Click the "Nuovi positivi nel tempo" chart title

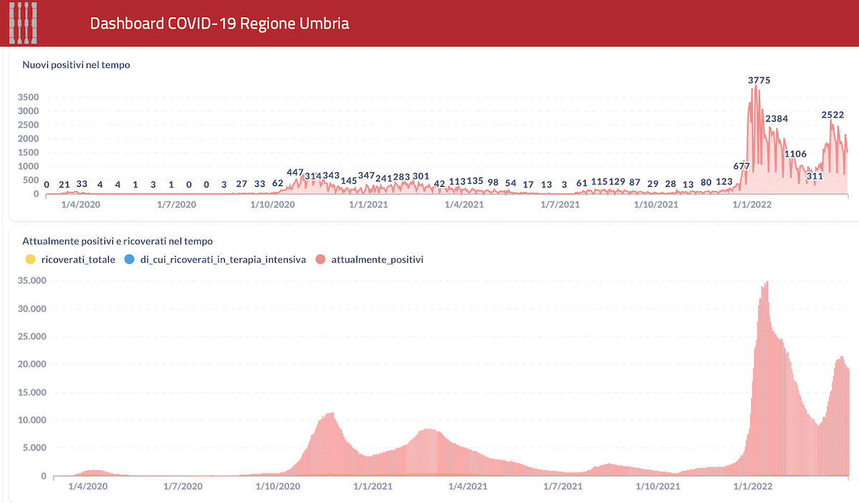(x=76, y=64)
